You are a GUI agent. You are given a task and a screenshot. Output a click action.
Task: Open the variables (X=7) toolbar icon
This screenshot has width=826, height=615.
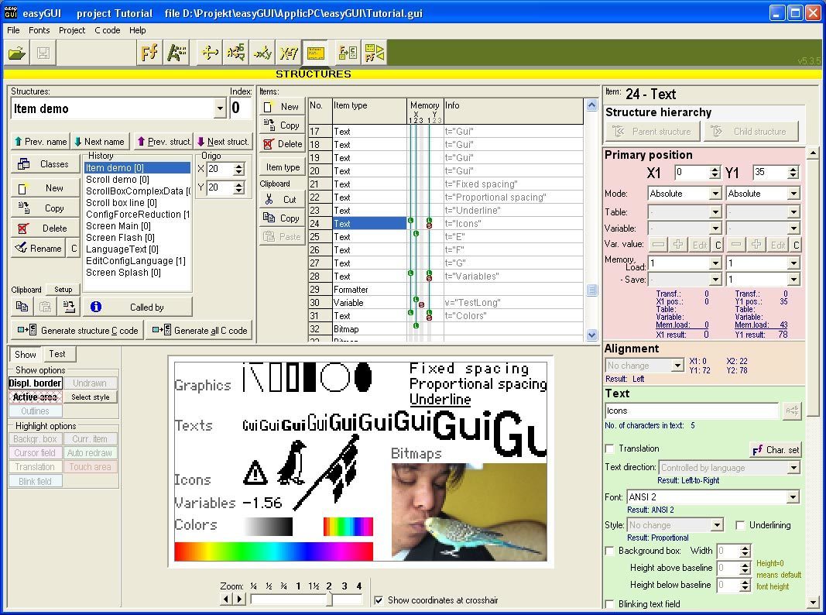coord(289,53)
